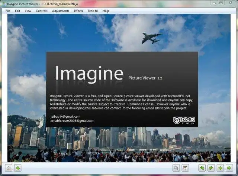Viewport: 238px width, 176px height.
Task: Click the Creative Commons license badge
Action: click(x=184, y=120)
